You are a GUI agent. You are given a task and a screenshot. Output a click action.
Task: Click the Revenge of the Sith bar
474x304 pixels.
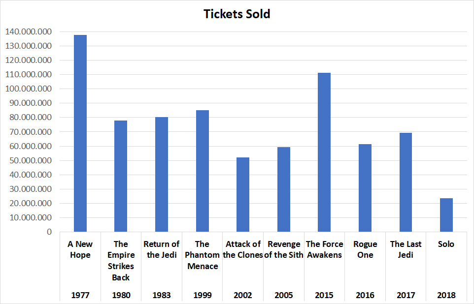pos(284,189)
